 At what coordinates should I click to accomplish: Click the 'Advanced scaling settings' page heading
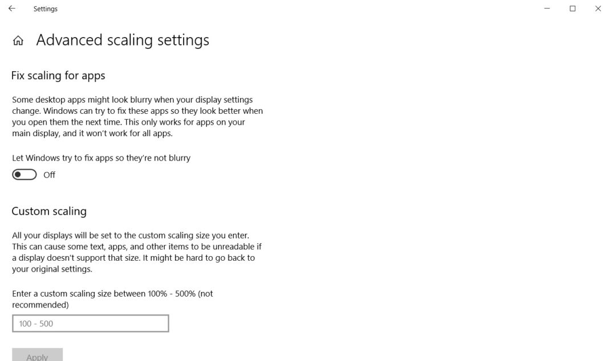123,39
